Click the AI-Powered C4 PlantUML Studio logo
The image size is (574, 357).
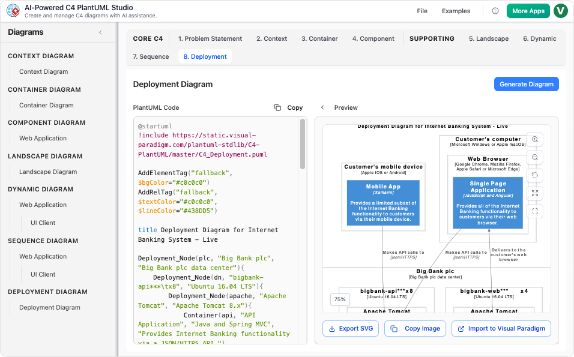point(13,11)
